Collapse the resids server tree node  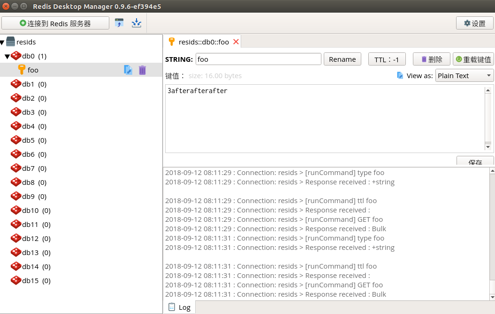2,43
